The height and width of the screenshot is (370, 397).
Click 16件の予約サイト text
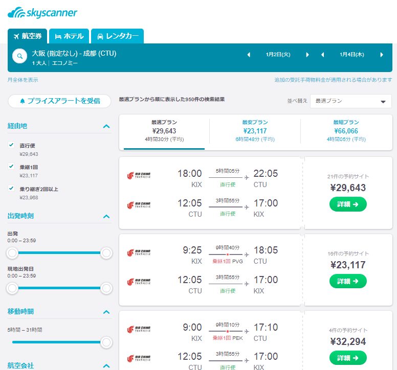point(348,253)
